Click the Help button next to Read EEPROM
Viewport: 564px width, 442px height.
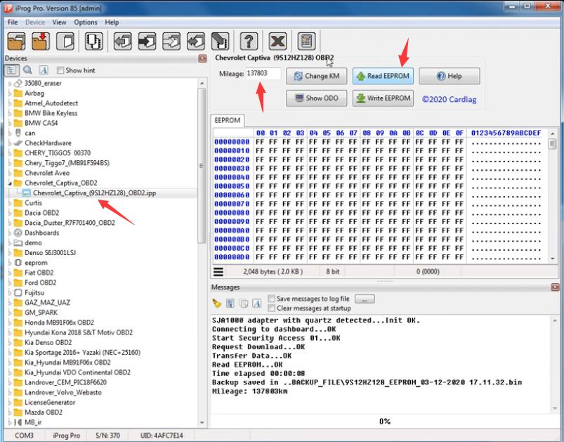450,76
